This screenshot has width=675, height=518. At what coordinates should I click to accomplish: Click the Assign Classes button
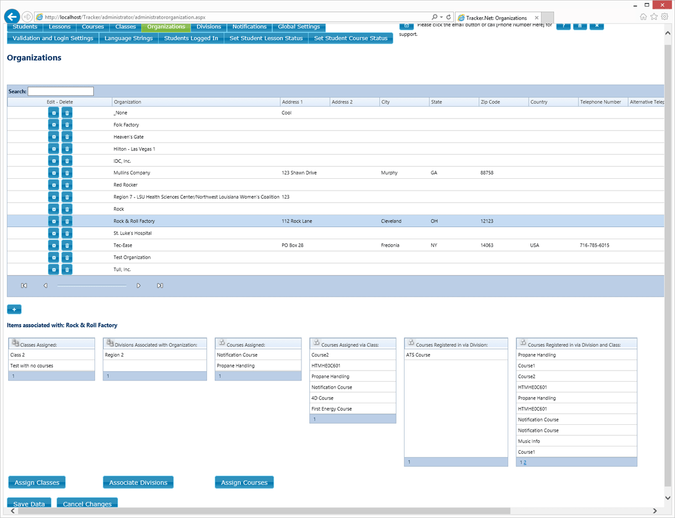pos(37,483)
